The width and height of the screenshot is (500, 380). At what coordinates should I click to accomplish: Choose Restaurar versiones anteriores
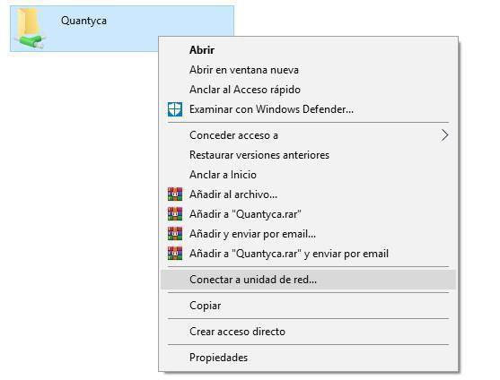click(x=309, y=155)
